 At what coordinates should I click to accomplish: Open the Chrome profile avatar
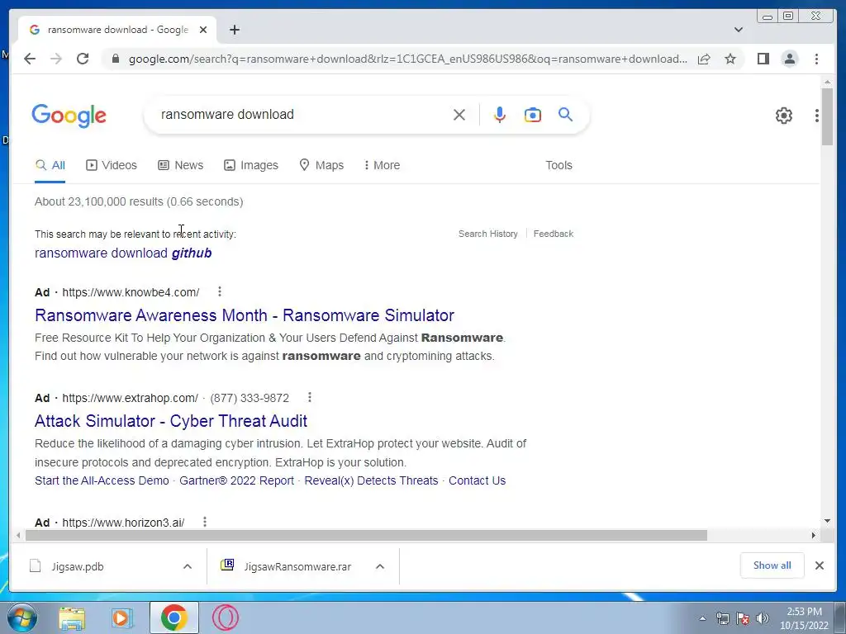pyautogui.click(x=789, y=59)
